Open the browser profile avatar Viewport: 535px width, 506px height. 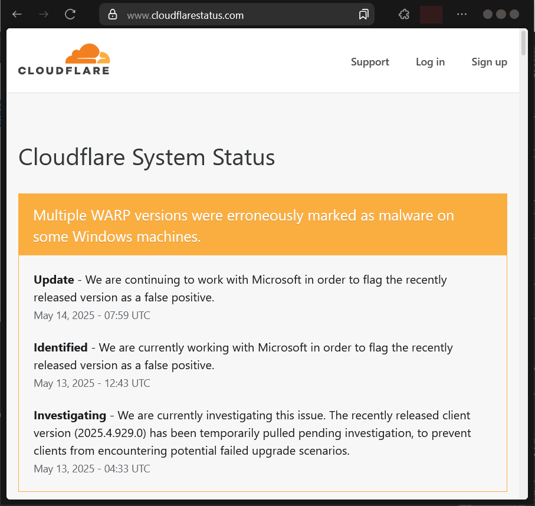(431, 15)
